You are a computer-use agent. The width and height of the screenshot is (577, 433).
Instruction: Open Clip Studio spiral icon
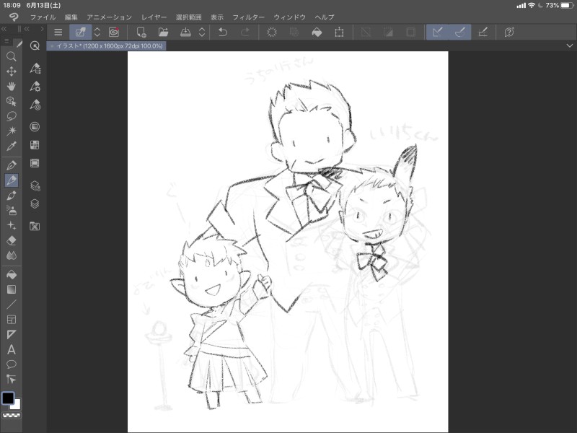click(114, 32)
